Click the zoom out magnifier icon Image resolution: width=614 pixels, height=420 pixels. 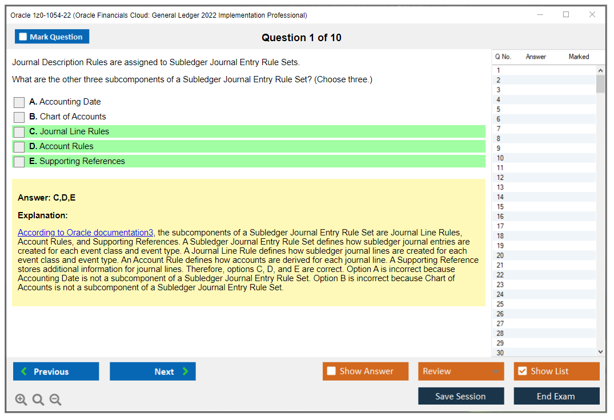pos(55,400)
